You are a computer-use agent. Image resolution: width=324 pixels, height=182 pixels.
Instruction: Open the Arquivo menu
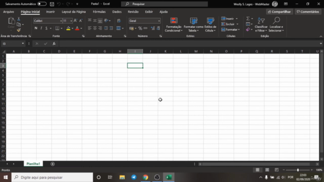[9, 12]
